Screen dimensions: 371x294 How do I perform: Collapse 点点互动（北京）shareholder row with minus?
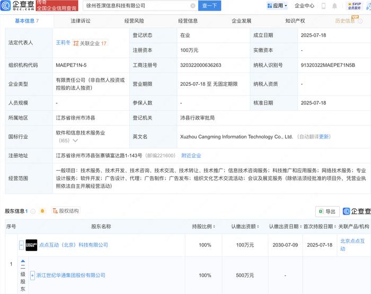(x=21, y=245)
